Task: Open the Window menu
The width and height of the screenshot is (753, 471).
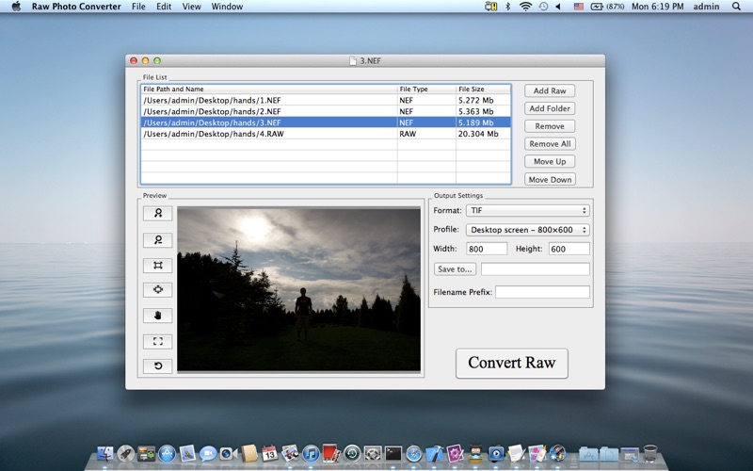Action: point(227,7)
